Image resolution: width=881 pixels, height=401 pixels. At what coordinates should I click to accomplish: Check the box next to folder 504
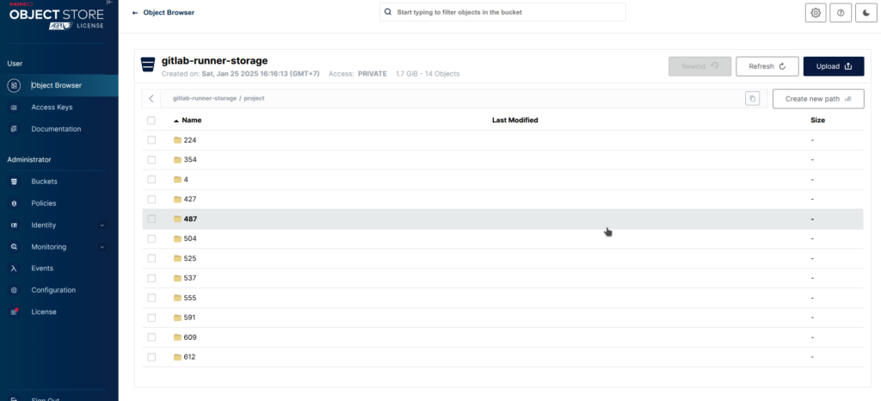pyautogui.click(x=151, y=239)
